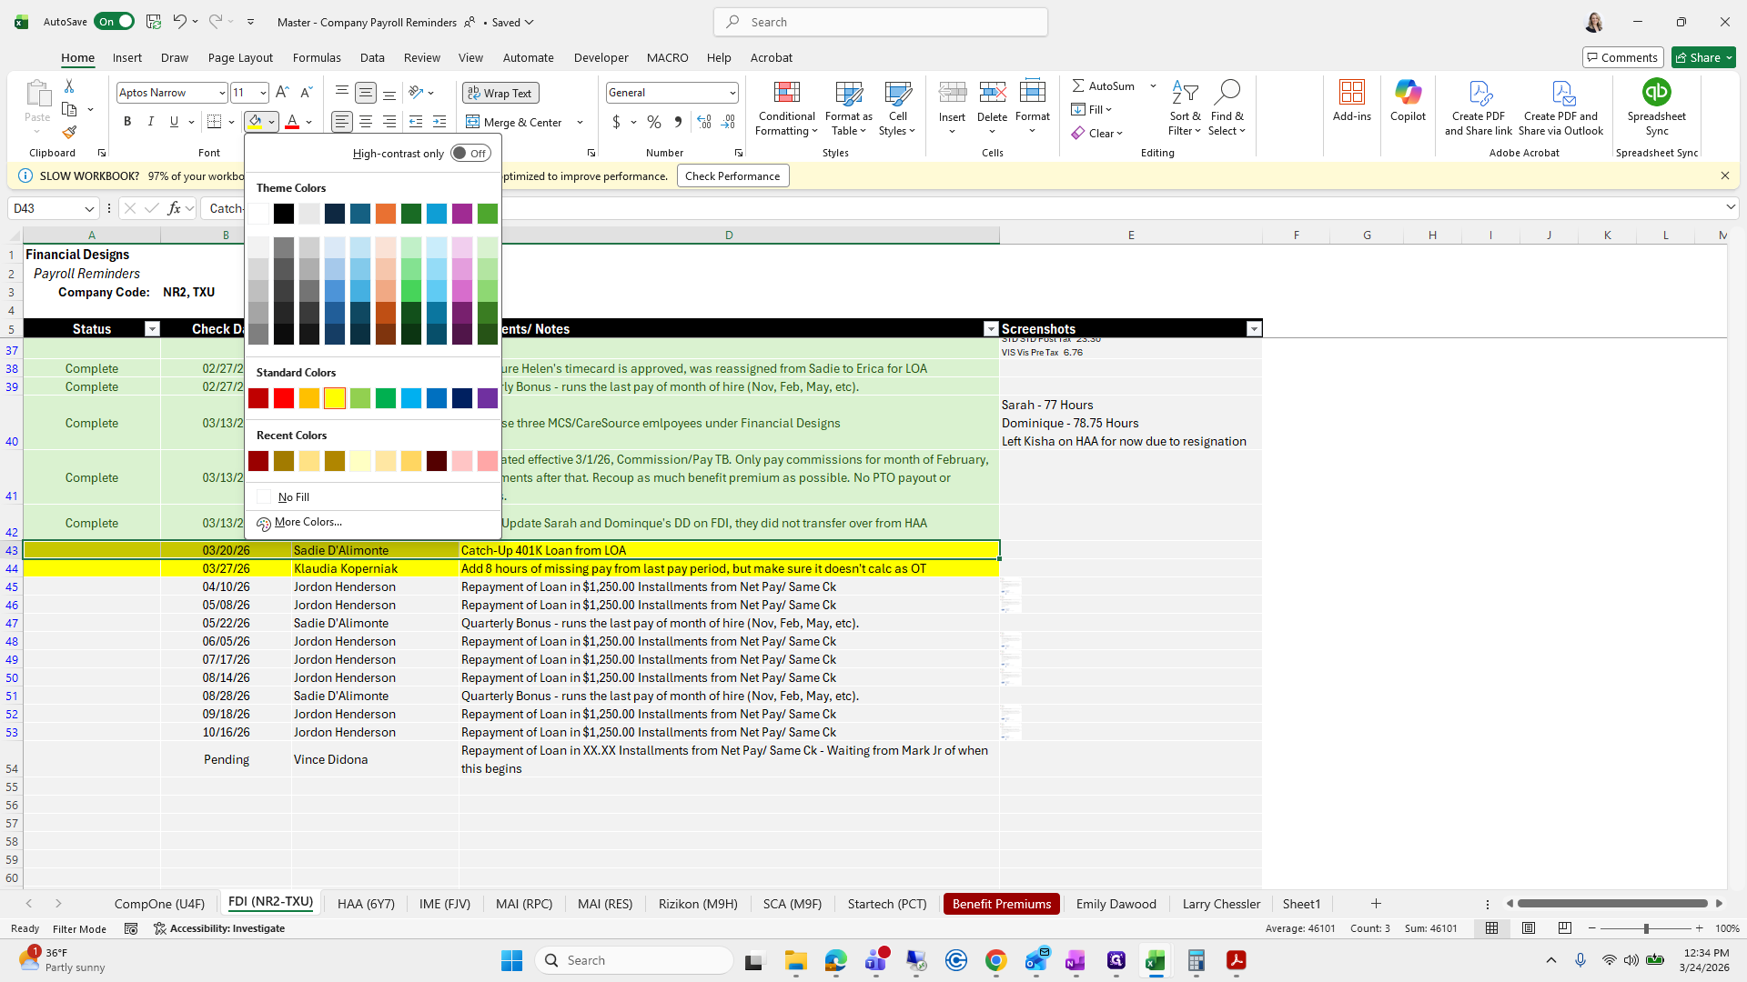The image size is (1747, 982).
Task: Toggle the High-contrast only switch
Action: [470, 153]
